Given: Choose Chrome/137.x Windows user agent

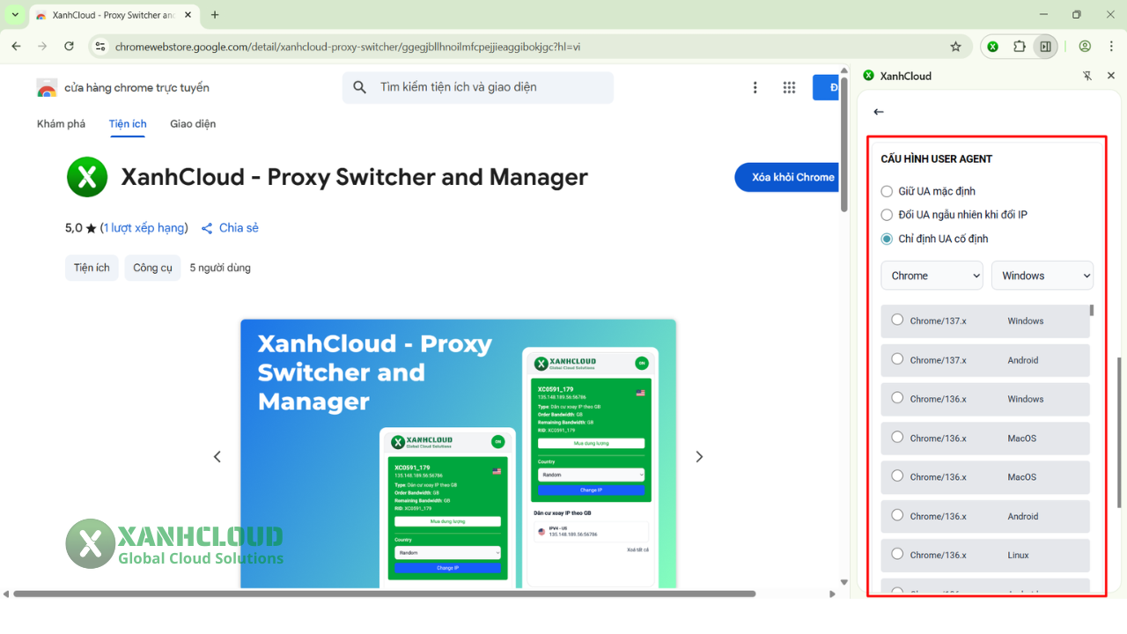Looking at the screenshot, I should 985,321.
